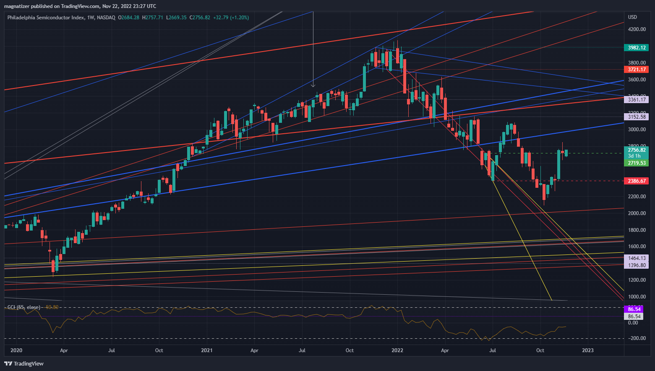
Task: Click the high value H2757.71
Action: pos(153,18)
